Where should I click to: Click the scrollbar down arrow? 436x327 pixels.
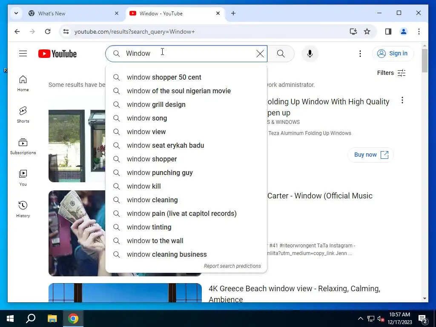click(425, 298)
